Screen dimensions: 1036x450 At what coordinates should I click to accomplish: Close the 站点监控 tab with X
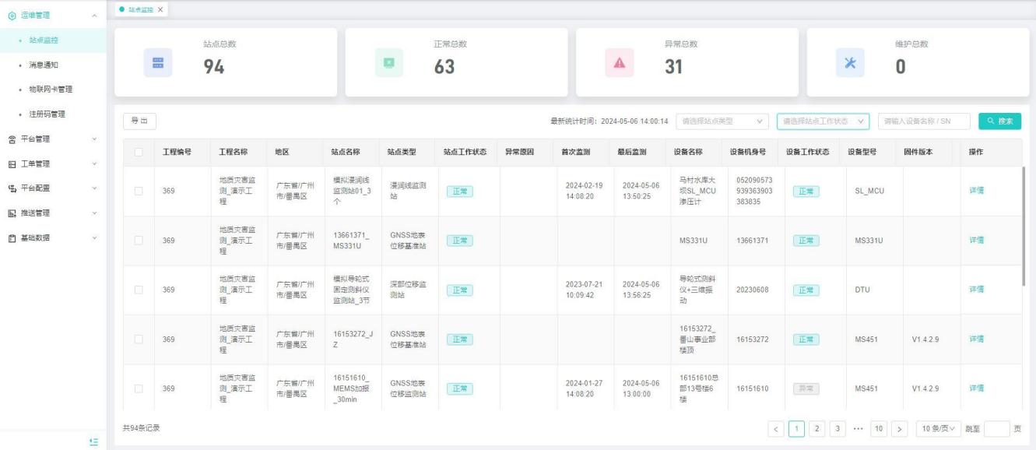pos(160,9)
